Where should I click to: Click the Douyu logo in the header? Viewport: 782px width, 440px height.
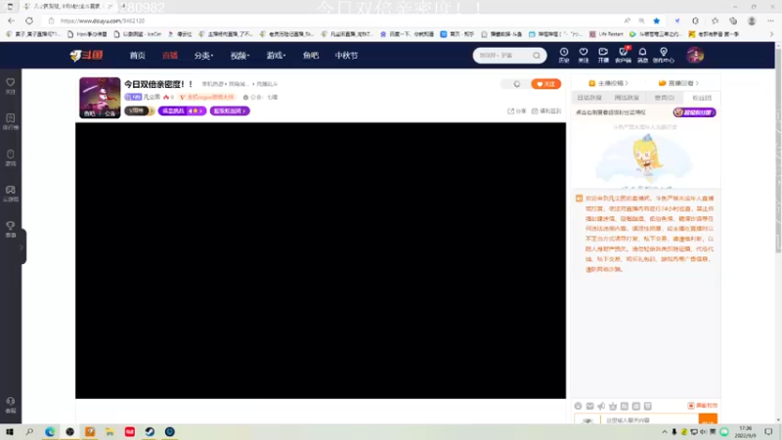click(87, 55)
